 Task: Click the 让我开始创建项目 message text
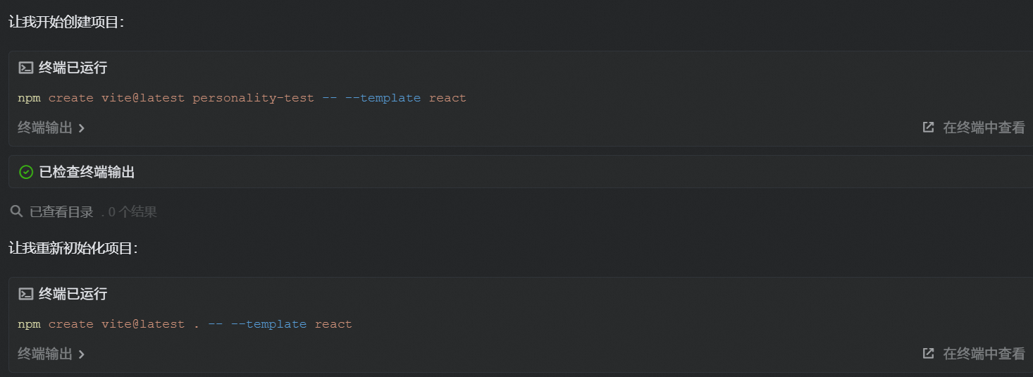click(x=66, y=22)
